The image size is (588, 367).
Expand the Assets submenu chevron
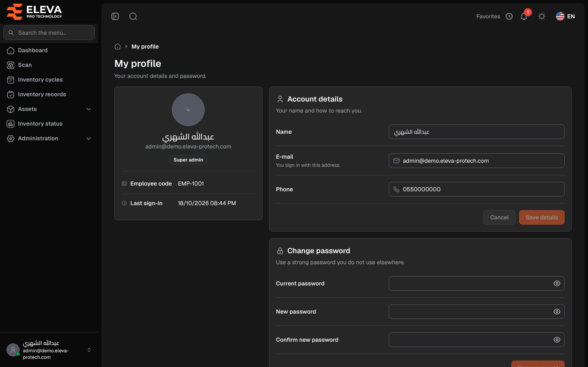coord(89,109)
